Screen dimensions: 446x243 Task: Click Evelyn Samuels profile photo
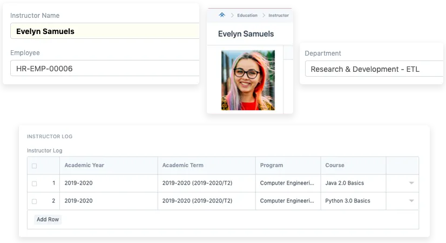click(x=248, y=80)
